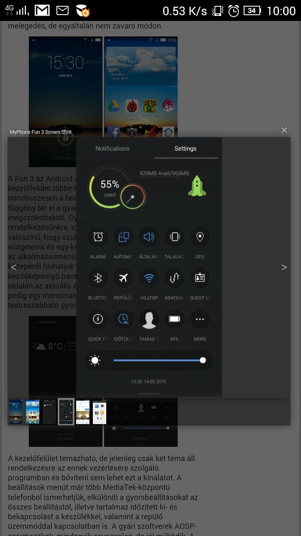This screenshot has width=301, height=536.
Task: Tap the Gmail notification in status bar
Action: [42, 10]
